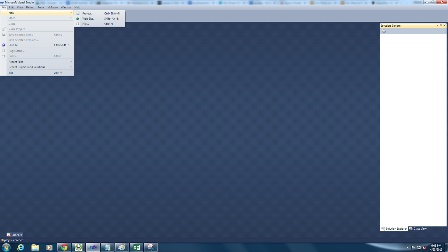Open the View menu
This screenshot has width=448, height=252.
click(20, 8)
